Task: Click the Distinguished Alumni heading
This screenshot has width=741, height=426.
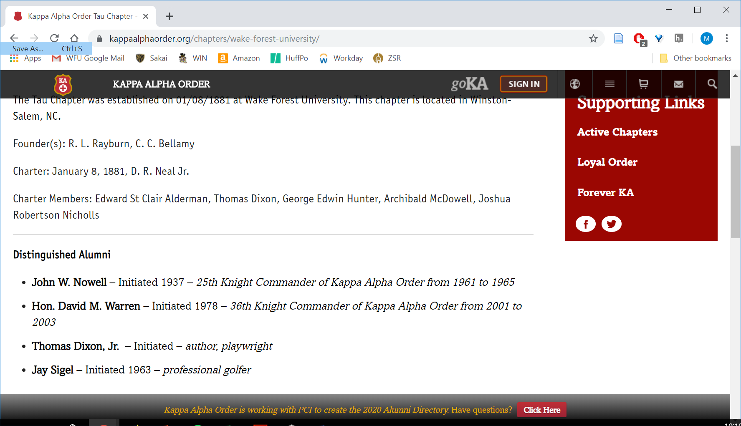Action: click(62, 255)
